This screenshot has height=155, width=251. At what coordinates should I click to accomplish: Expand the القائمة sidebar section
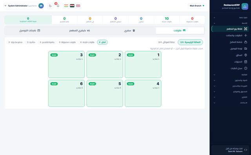tap(231, 75)
